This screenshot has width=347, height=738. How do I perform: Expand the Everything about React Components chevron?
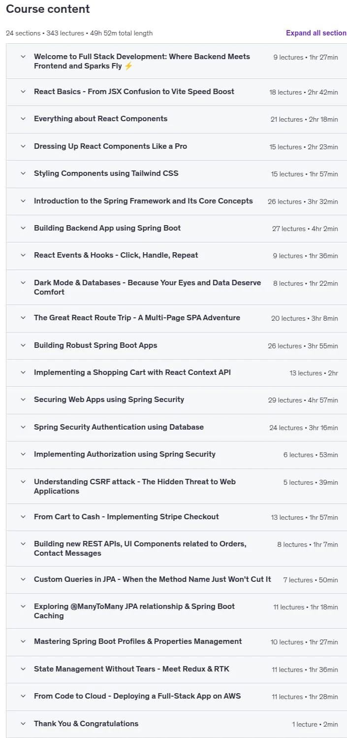23,119
